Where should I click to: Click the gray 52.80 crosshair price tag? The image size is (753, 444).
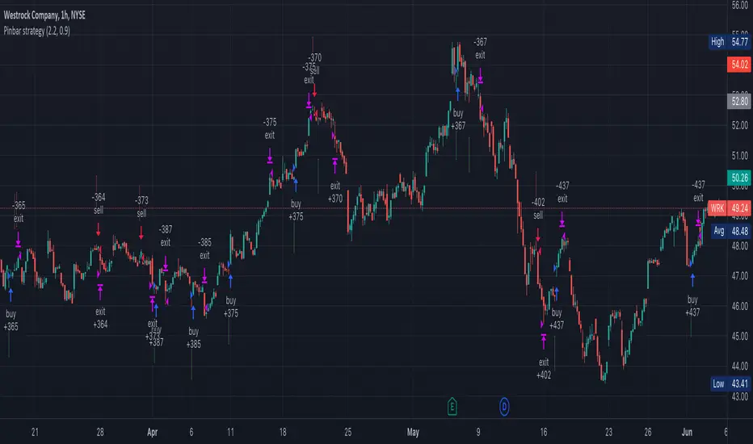[x=739, y=101]
